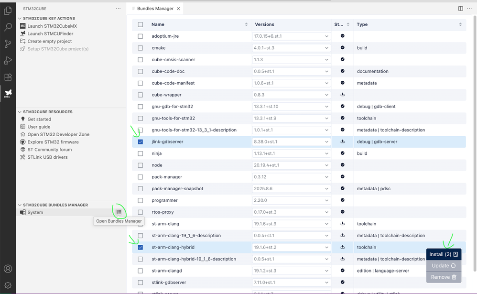Click download status icon for jlink-gdbserver
Image resolution: width=477 pixels, height=294 pixels.
tap(343, 142)
